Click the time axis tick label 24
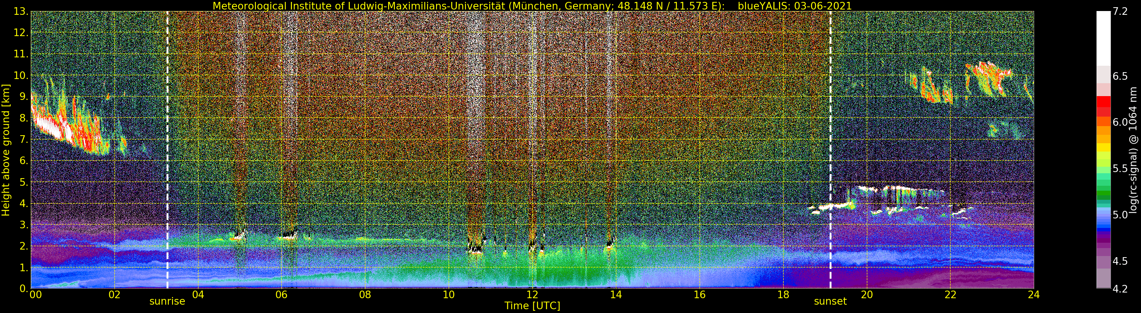Viewport: 1141px width, 313px height. (x=1034, y=295)
